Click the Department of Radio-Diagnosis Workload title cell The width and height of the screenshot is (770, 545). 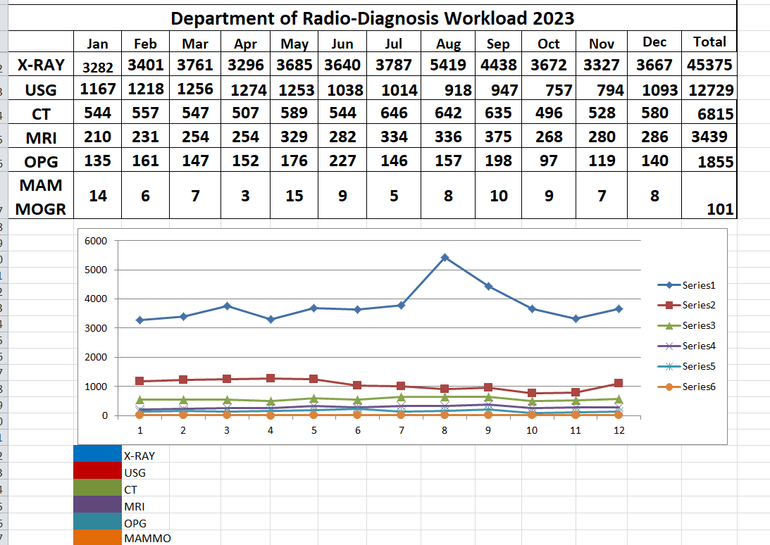click(372, 18)
